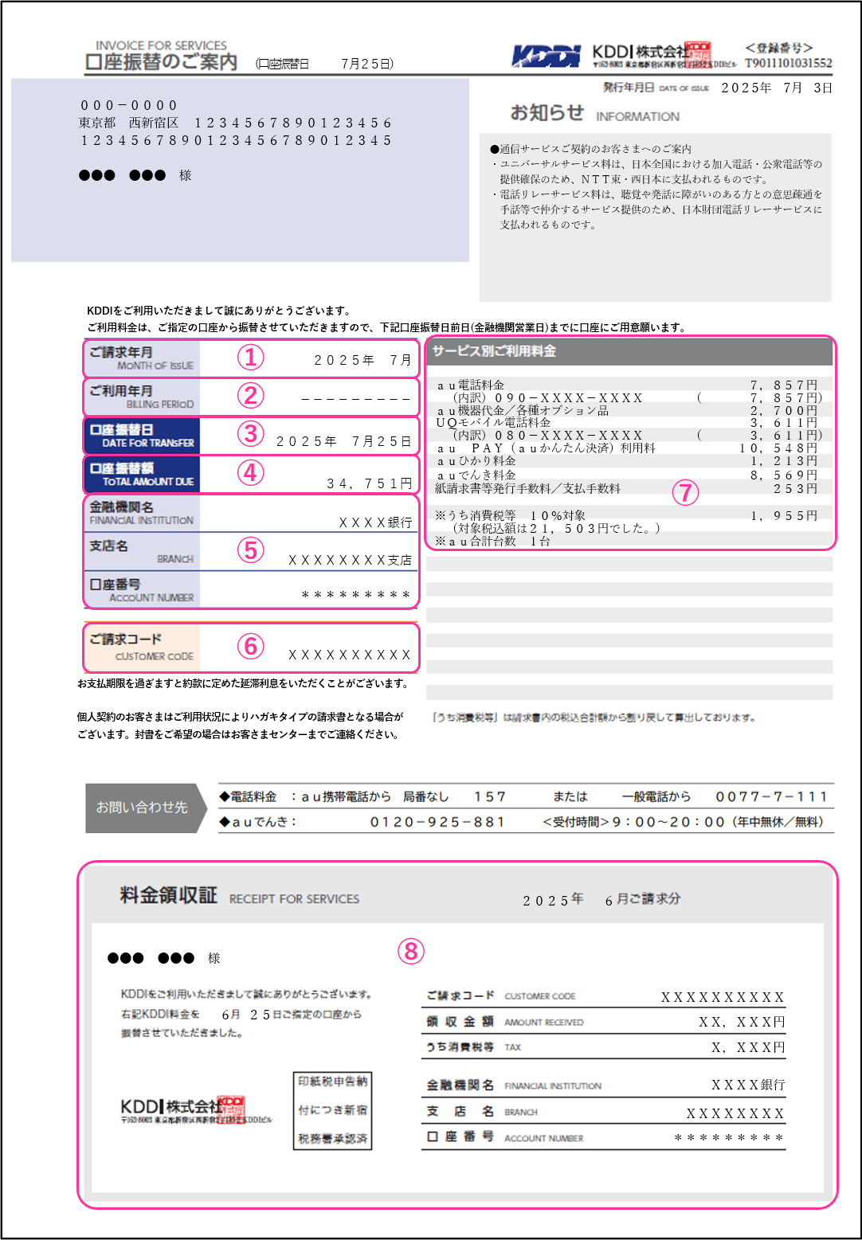Click the 料金領収証 RECEIPT FOR SERVICES heading
The image size is (862, 1240).
pos(239,896)
